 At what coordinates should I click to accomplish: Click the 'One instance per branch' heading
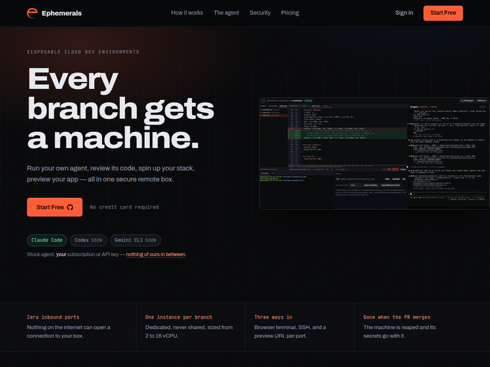point(179,317)
